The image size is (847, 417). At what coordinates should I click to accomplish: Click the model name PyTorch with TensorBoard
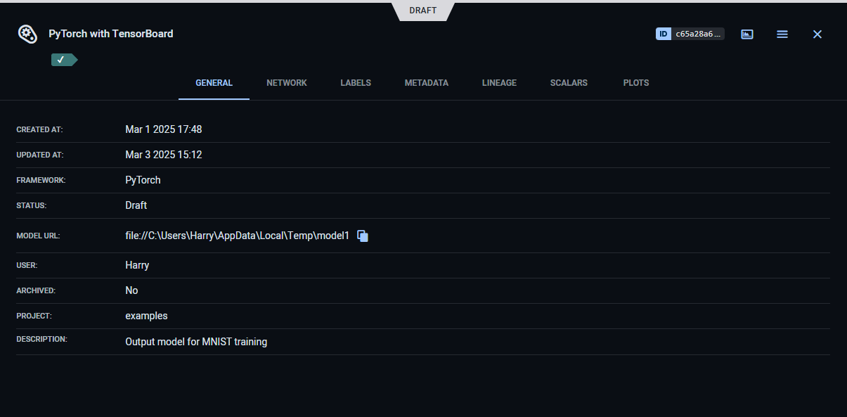pos(110,34)
